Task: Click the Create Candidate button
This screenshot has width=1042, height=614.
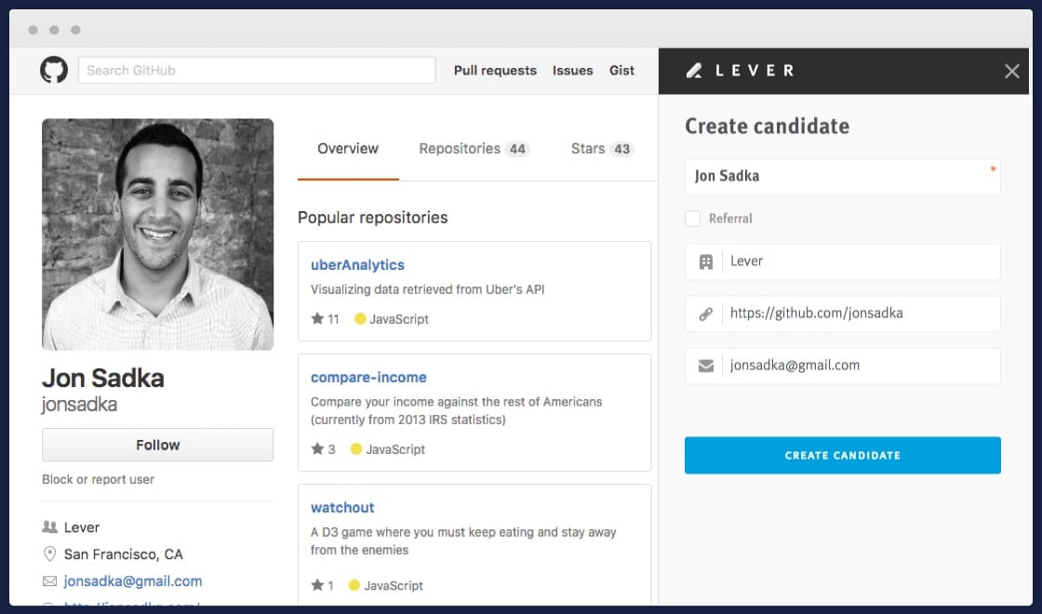Action: click(x=843, y=455)
